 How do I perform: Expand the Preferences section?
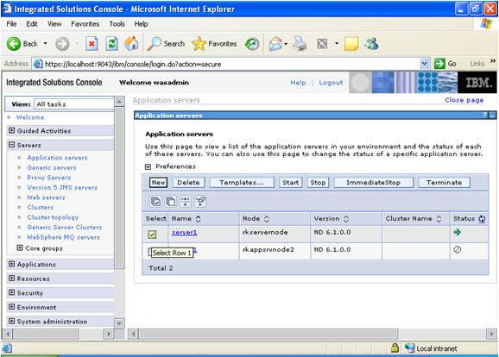[x=148, y=167]
